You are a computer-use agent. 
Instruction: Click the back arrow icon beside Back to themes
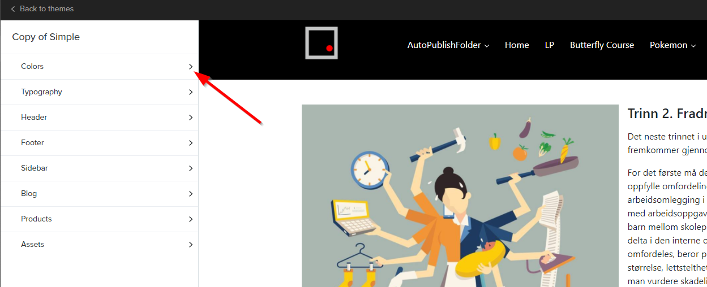point(13,9)
